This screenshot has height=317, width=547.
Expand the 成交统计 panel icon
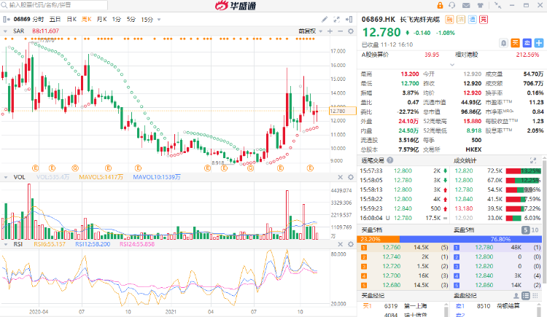point(533,160)
